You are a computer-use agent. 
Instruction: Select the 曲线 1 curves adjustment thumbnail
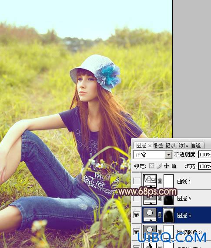coord(150,181)
